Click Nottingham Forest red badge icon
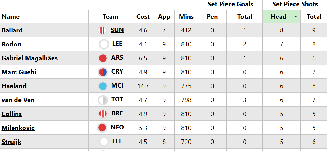Screen dimensions: 327x151 [x=102, y=128]
